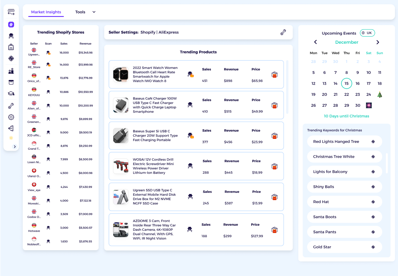Click target icon next to Shiny Balls
Image resolution: width=398 pixels, height=276 pixels.
(x=373, y=187)
